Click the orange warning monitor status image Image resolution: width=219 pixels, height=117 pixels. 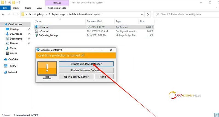47,70
